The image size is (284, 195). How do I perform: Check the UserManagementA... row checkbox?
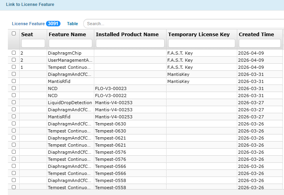(14, 60)
